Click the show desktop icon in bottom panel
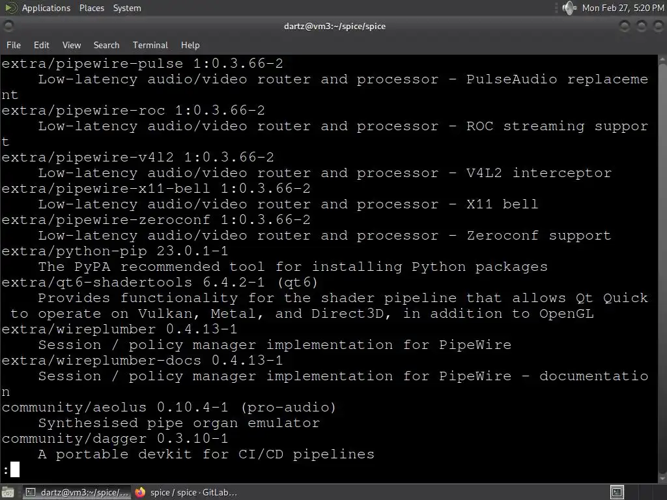Image resolution: width=667 pixels, height=500 pixels. click(x=8, y=492)
